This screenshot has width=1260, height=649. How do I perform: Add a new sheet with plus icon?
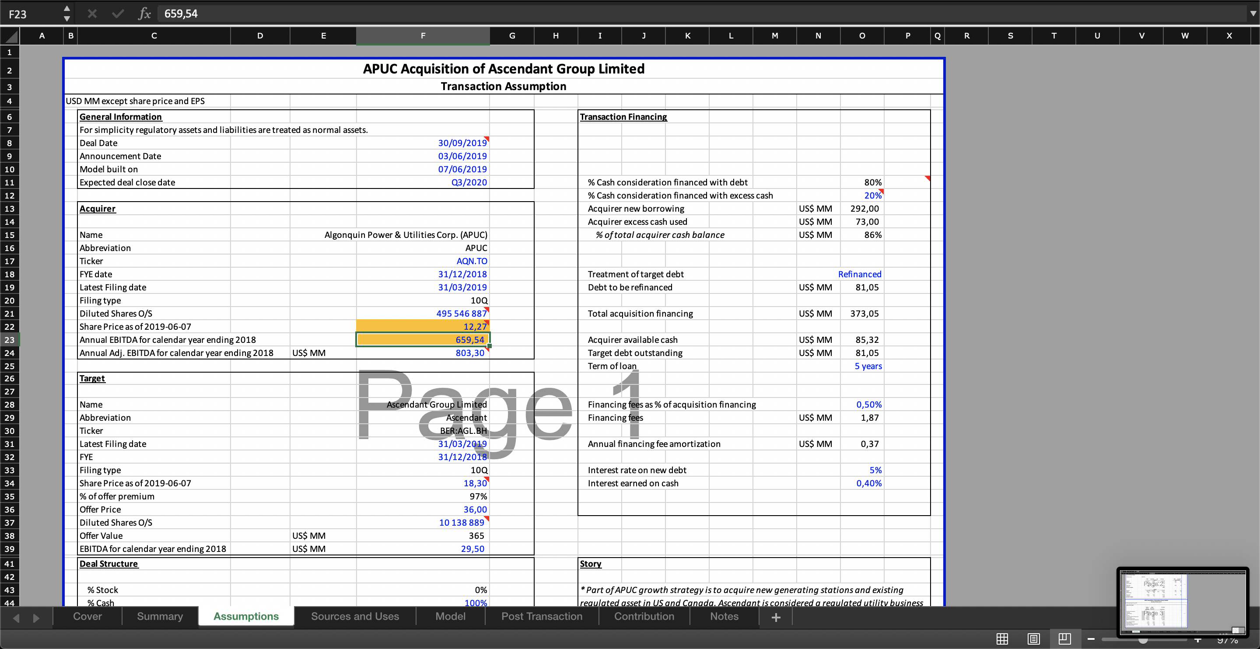776,617
